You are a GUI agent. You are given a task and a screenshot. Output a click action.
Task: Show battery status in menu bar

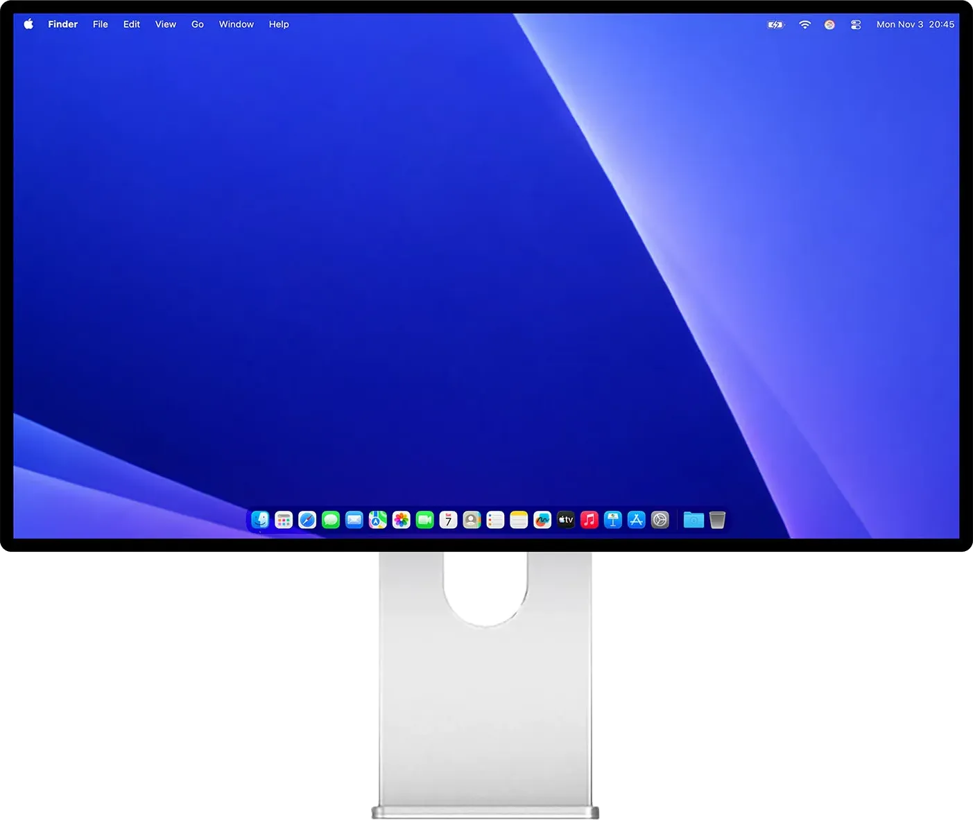click(776, 24)
